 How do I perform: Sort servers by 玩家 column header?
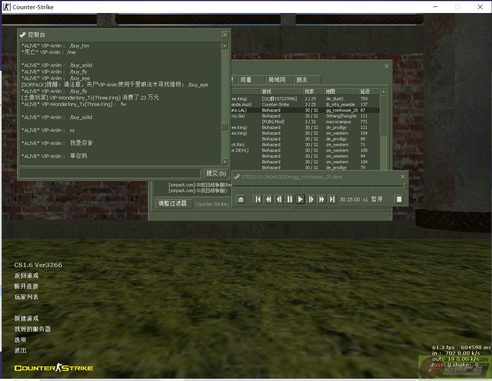(313, 91)
